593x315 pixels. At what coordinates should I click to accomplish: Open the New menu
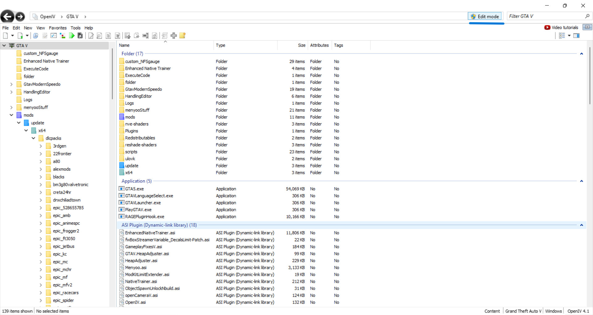[28, 28]
